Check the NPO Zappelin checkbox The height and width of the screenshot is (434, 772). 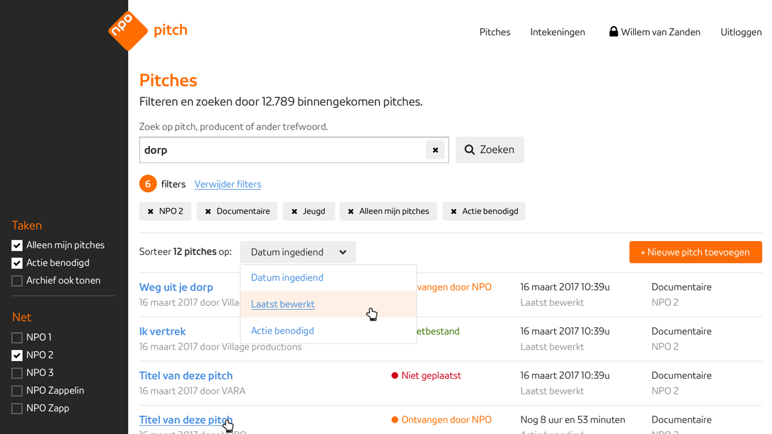(17, 391)
